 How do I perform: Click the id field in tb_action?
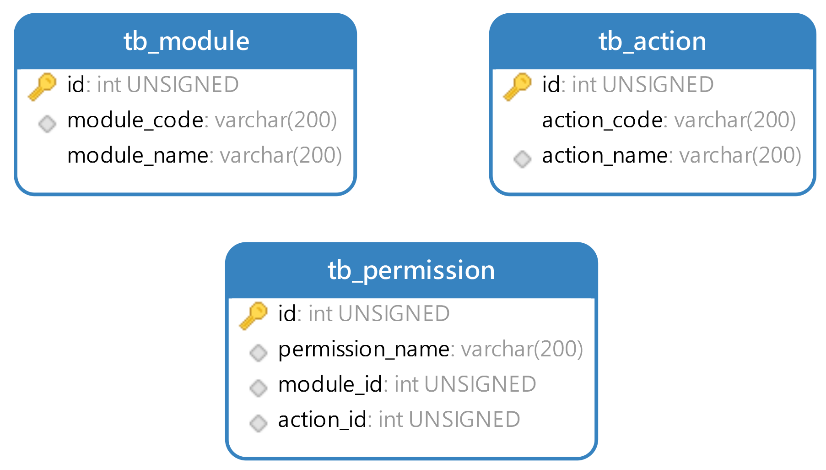pyautogui.click(x=653, y=85)
